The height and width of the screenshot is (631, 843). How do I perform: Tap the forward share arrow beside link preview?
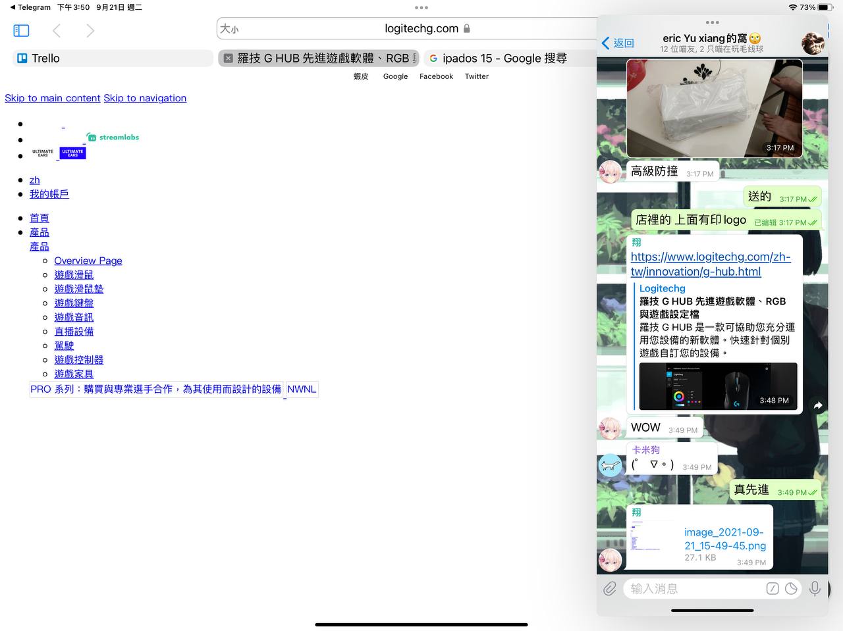(817, 405)
